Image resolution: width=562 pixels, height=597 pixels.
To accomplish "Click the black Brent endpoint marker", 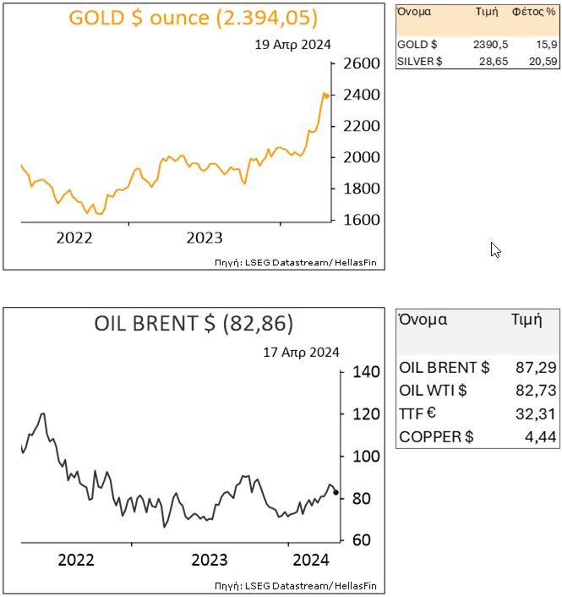I will click(336, 492).
